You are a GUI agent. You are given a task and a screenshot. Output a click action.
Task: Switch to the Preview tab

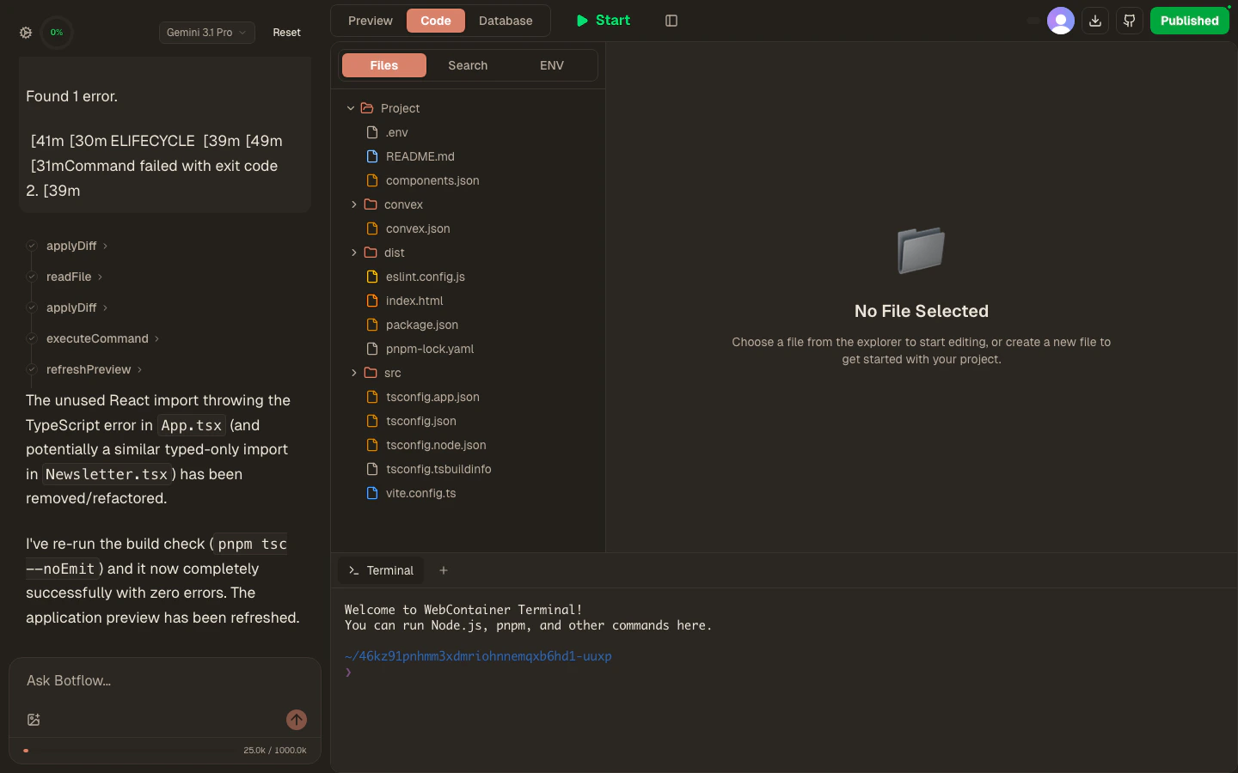coord(371,21)
